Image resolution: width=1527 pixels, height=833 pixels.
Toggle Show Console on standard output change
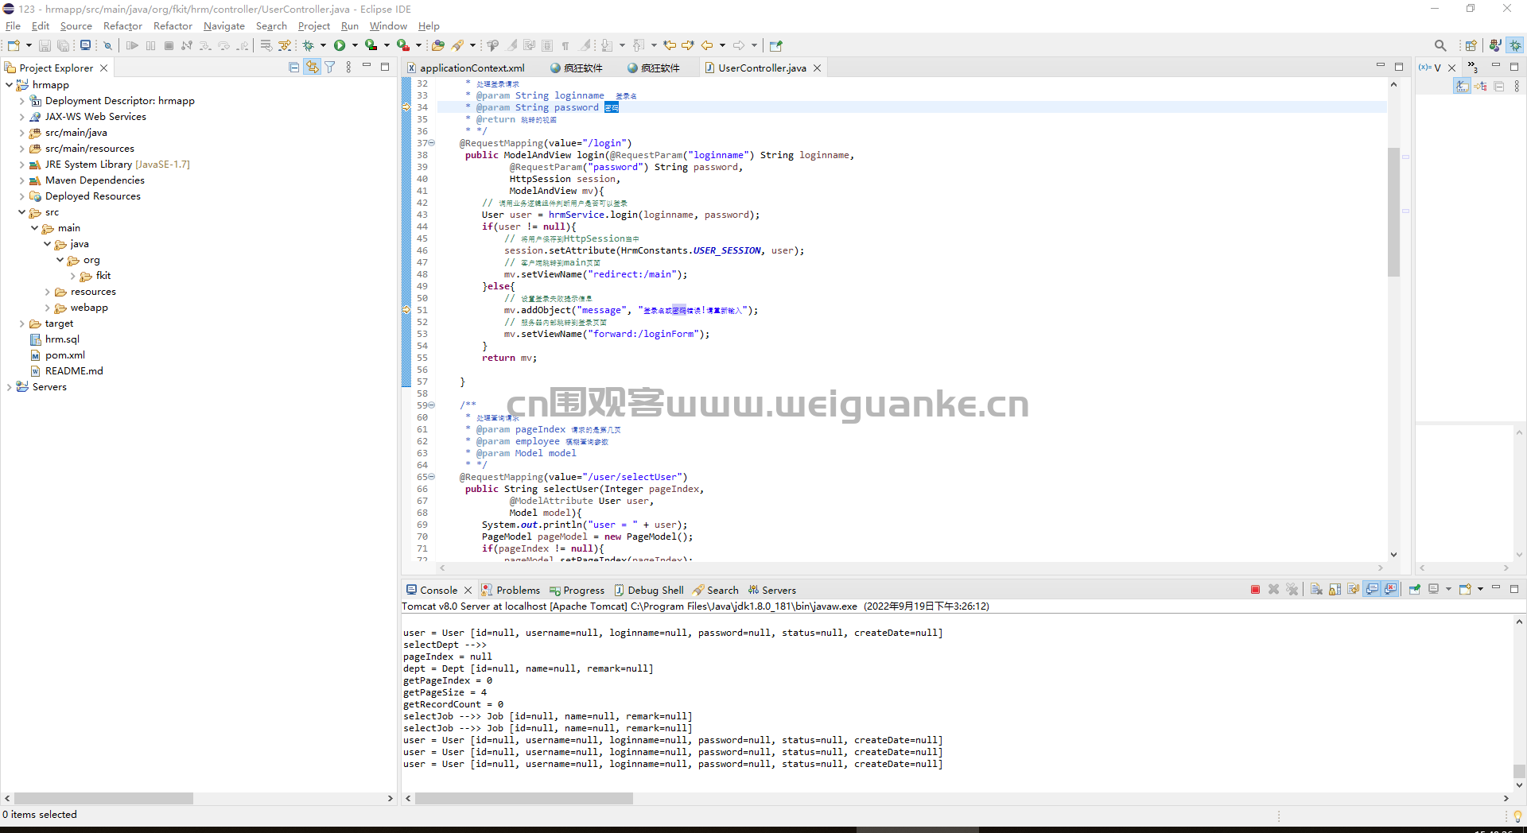click(x=1372, y=590)
